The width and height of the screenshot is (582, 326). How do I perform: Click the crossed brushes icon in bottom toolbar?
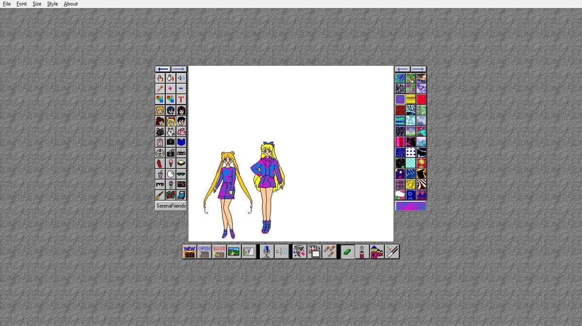click(329, 252)
